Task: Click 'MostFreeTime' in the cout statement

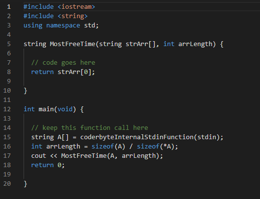Action: [x=84, y=156]
